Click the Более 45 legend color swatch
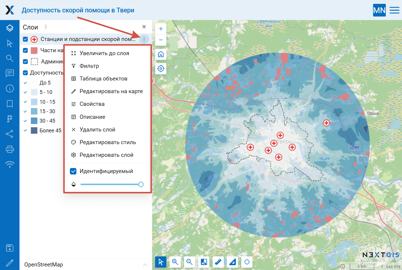The width and height of the screenshot is (402, 270). click(34, 131)
